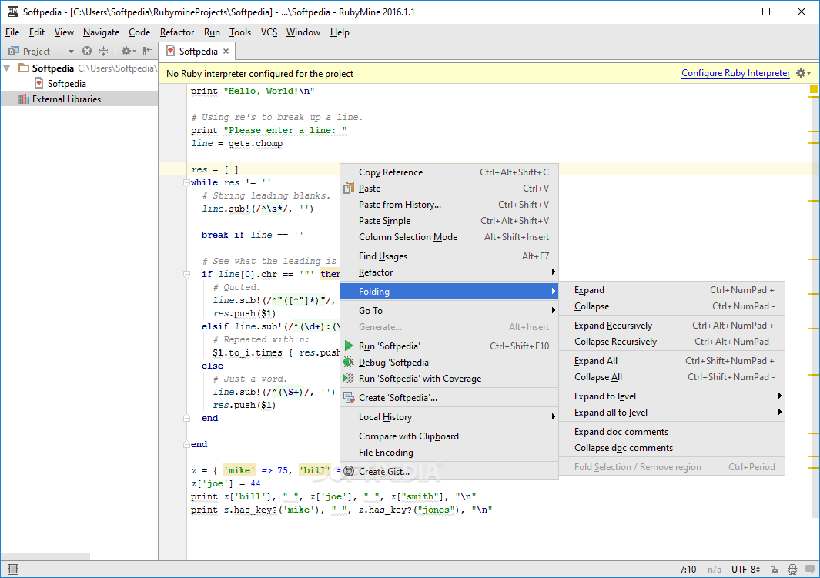Click the coverage run icon

click(349, 379)
